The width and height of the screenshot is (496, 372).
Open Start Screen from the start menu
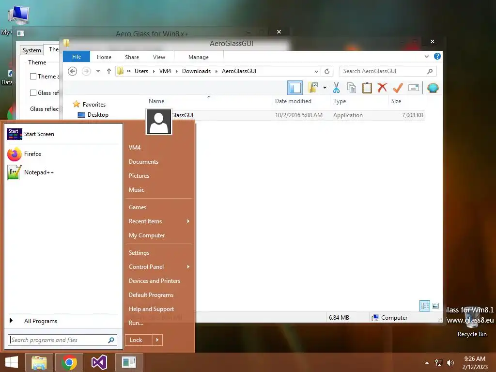pos(62,134)
